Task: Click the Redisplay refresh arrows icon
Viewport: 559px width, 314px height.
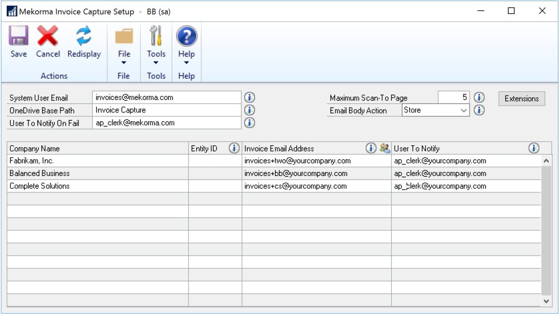Action: (84, 37)
